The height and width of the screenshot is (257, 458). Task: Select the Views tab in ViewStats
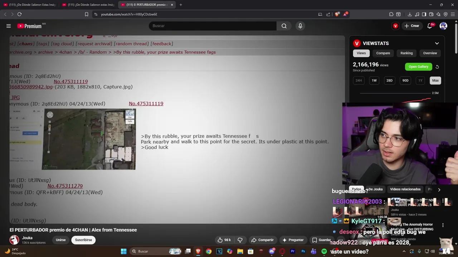coord(361,53)
